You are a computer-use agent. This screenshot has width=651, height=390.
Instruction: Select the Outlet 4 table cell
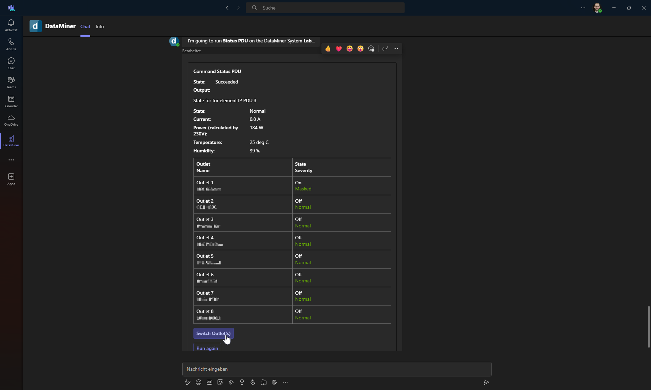pos(243,241)
